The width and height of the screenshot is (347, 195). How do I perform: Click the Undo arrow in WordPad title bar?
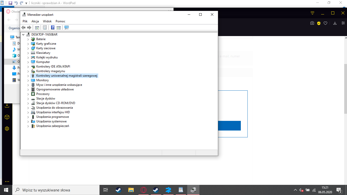pyautogui.click(x=16, y=3)
